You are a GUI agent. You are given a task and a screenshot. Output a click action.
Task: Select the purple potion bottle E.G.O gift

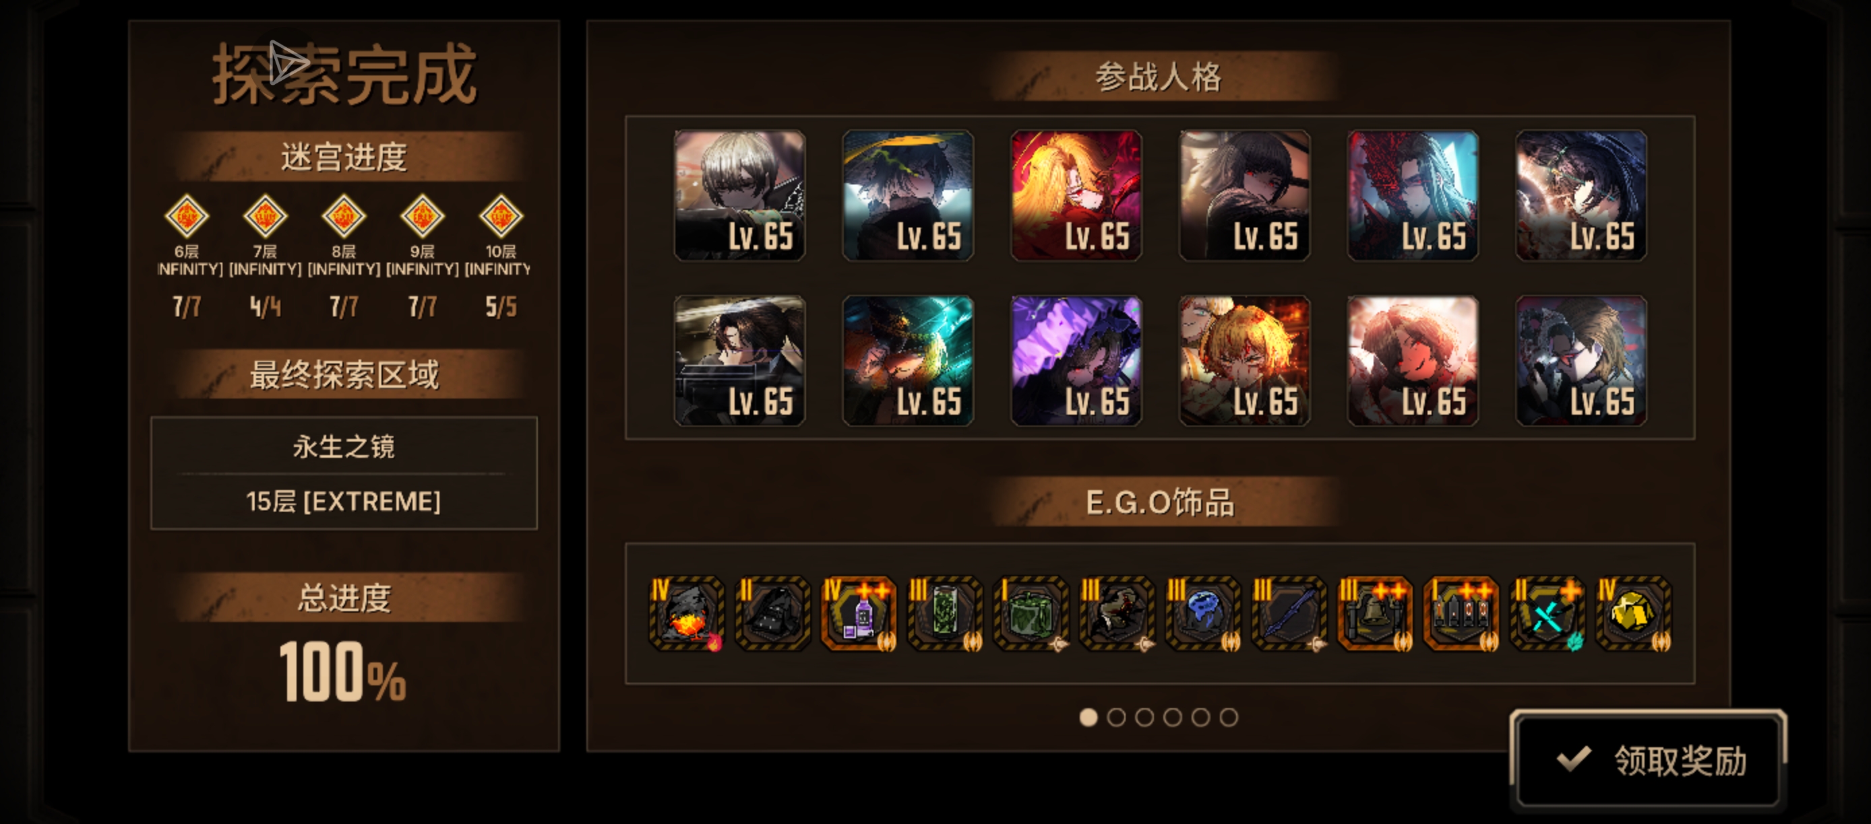pyautogui.click(x=859, y=614)
